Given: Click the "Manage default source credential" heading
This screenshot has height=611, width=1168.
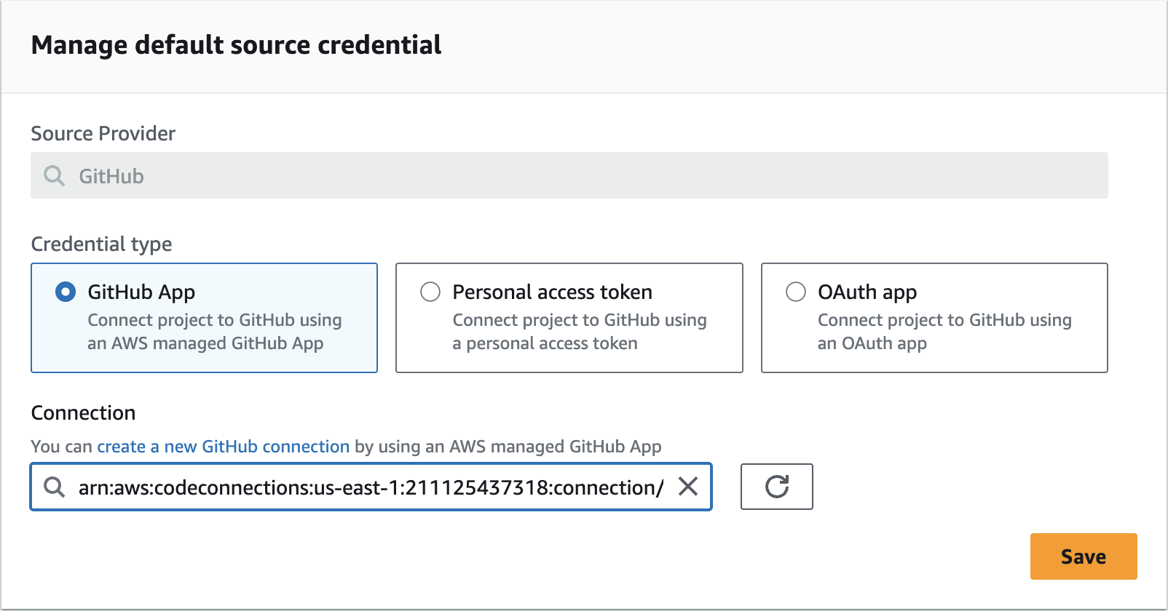Looking at the screenshot, I should (x=236, y=45).
